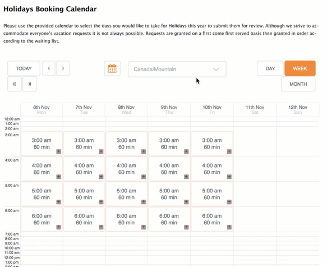Click plus icon on Monday 5:00 am slot
The image size is (327, 267).
coord(58,202)
